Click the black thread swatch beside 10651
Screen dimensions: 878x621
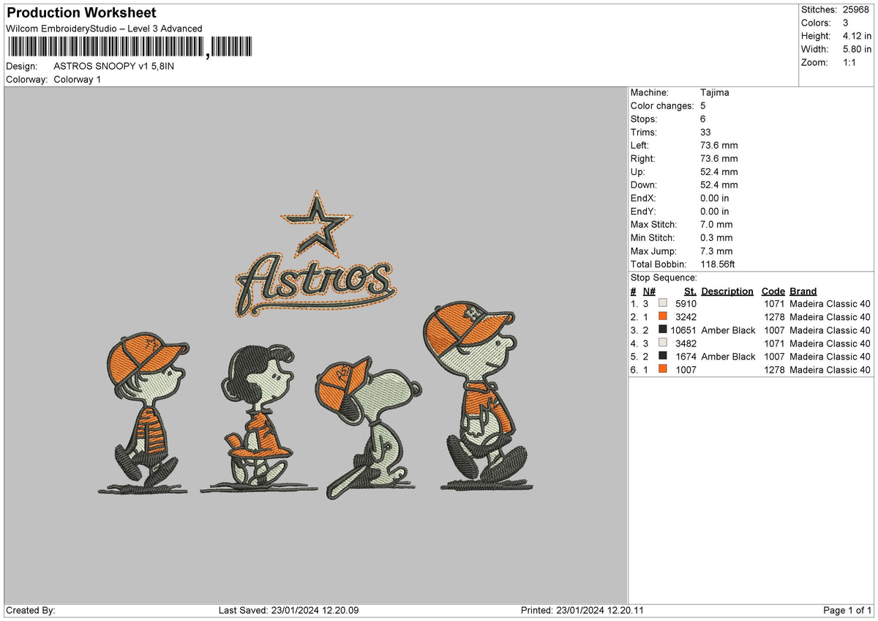coord(663,330)
